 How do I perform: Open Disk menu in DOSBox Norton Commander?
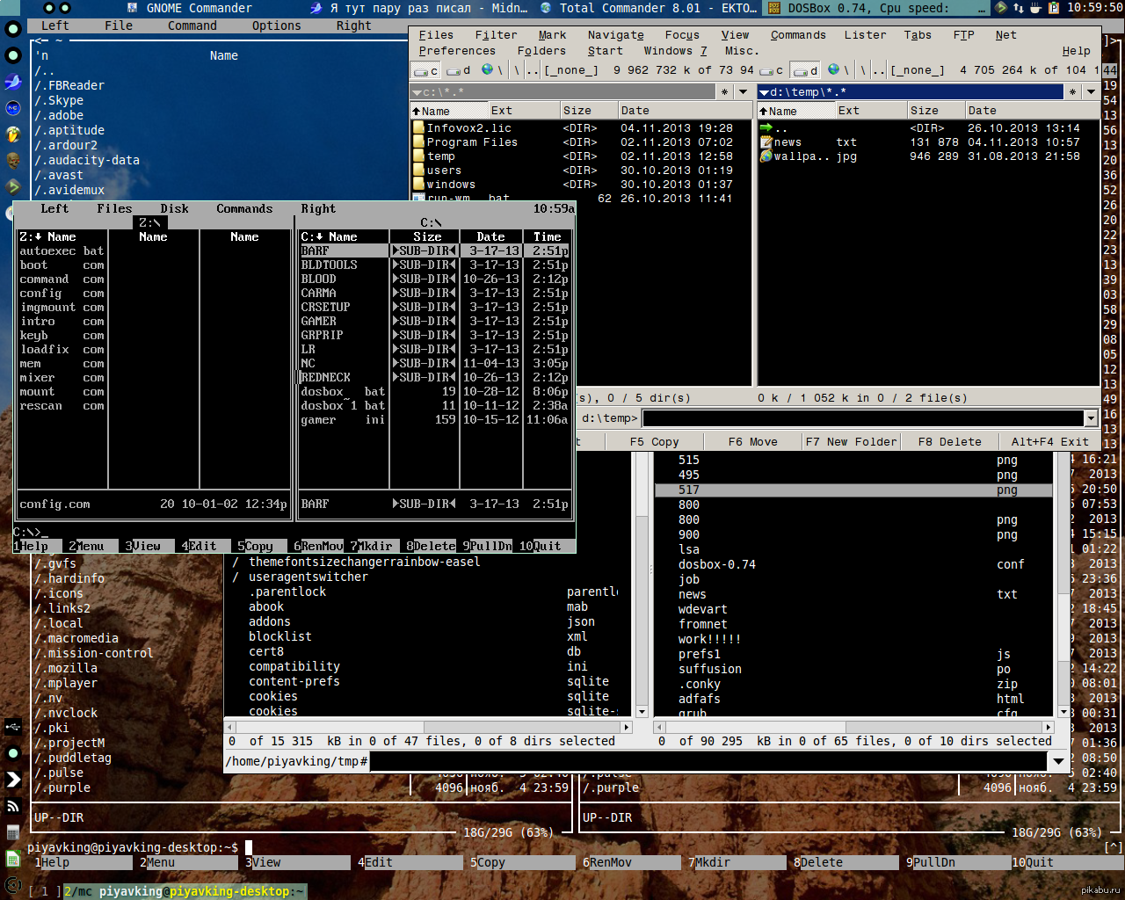pyautogui.click(x=174, y=208)
